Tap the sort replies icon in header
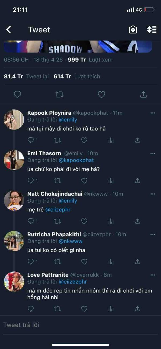This screenshot has width=161, height=349. 152,30
